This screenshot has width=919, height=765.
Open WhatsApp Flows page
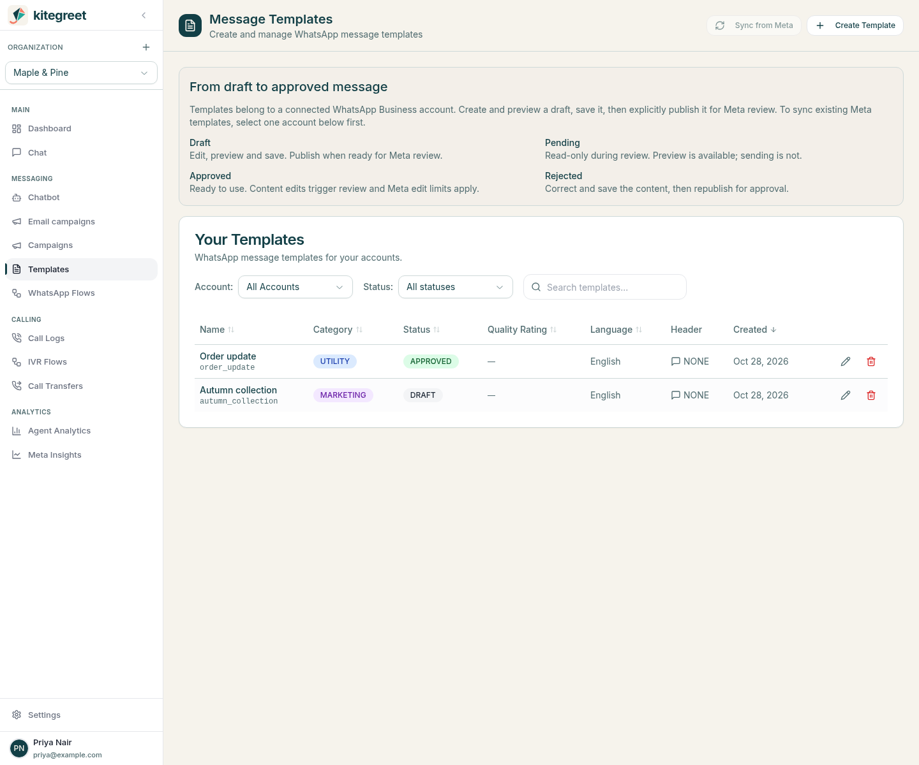tap(81, 293)
